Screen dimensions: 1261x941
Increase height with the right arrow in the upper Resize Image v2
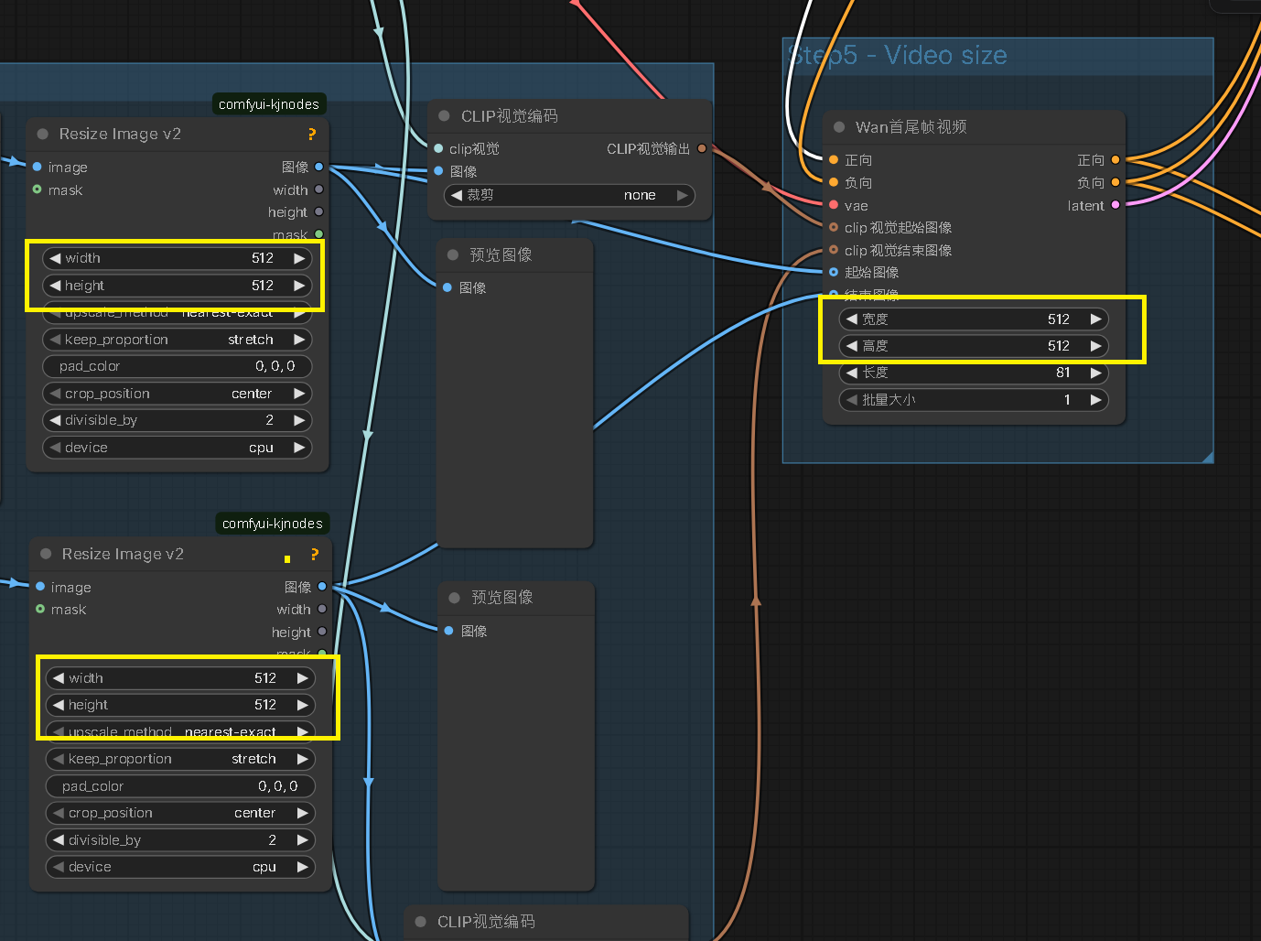(299, 286)
